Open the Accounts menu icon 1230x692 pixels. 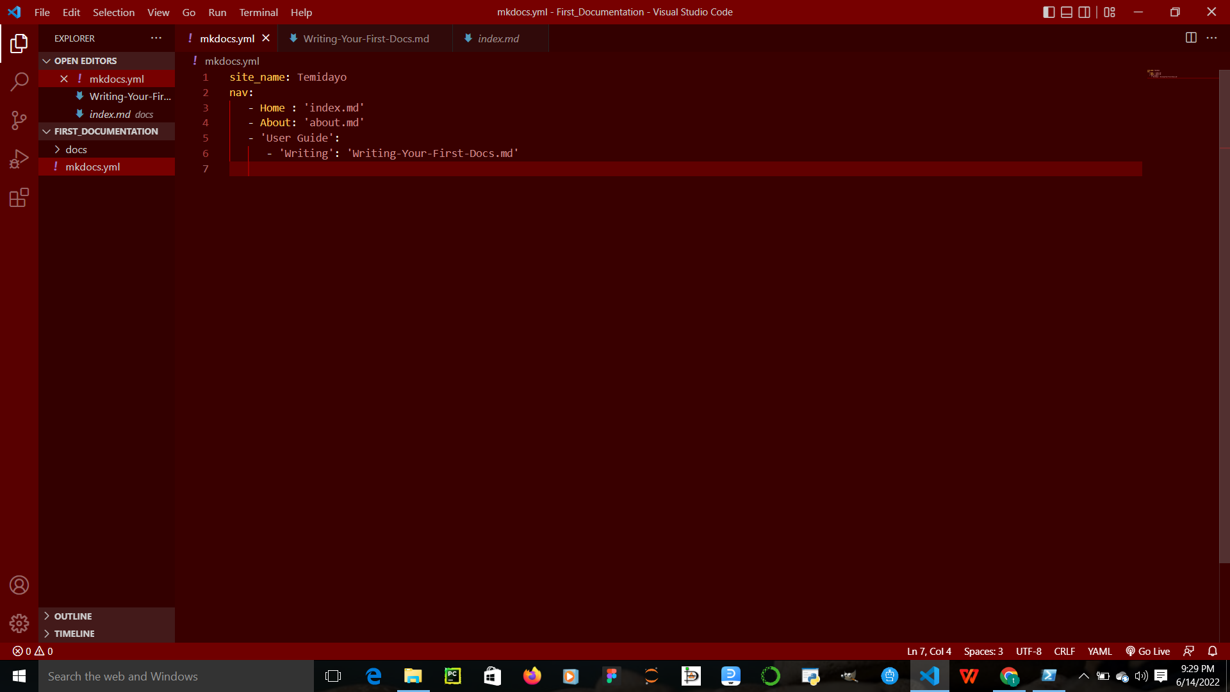pyautogui.click(x=19, y=585)
